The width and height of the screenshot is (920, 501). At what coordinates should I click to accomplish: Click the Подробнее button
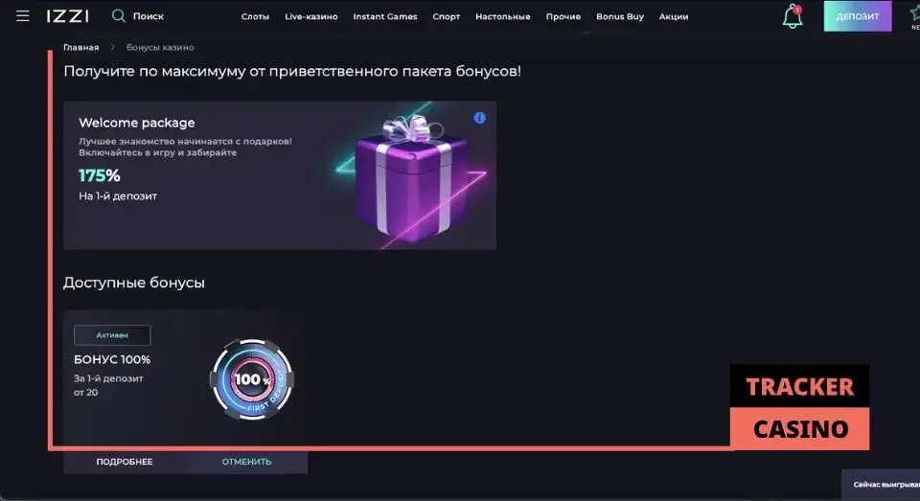point(125,462)
